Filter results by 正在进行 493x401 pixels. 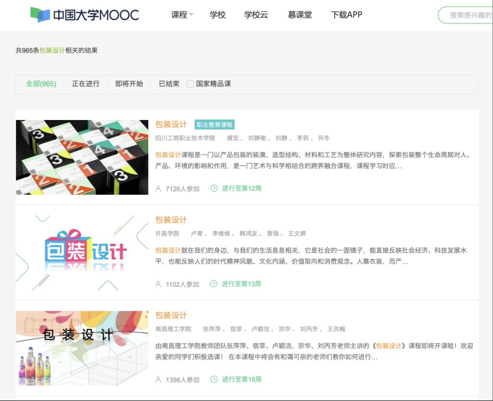86,84
